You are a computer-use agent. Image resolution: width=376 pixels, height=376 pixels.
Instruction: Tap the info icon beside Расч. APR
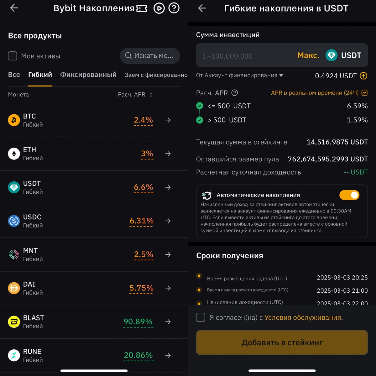234,93
